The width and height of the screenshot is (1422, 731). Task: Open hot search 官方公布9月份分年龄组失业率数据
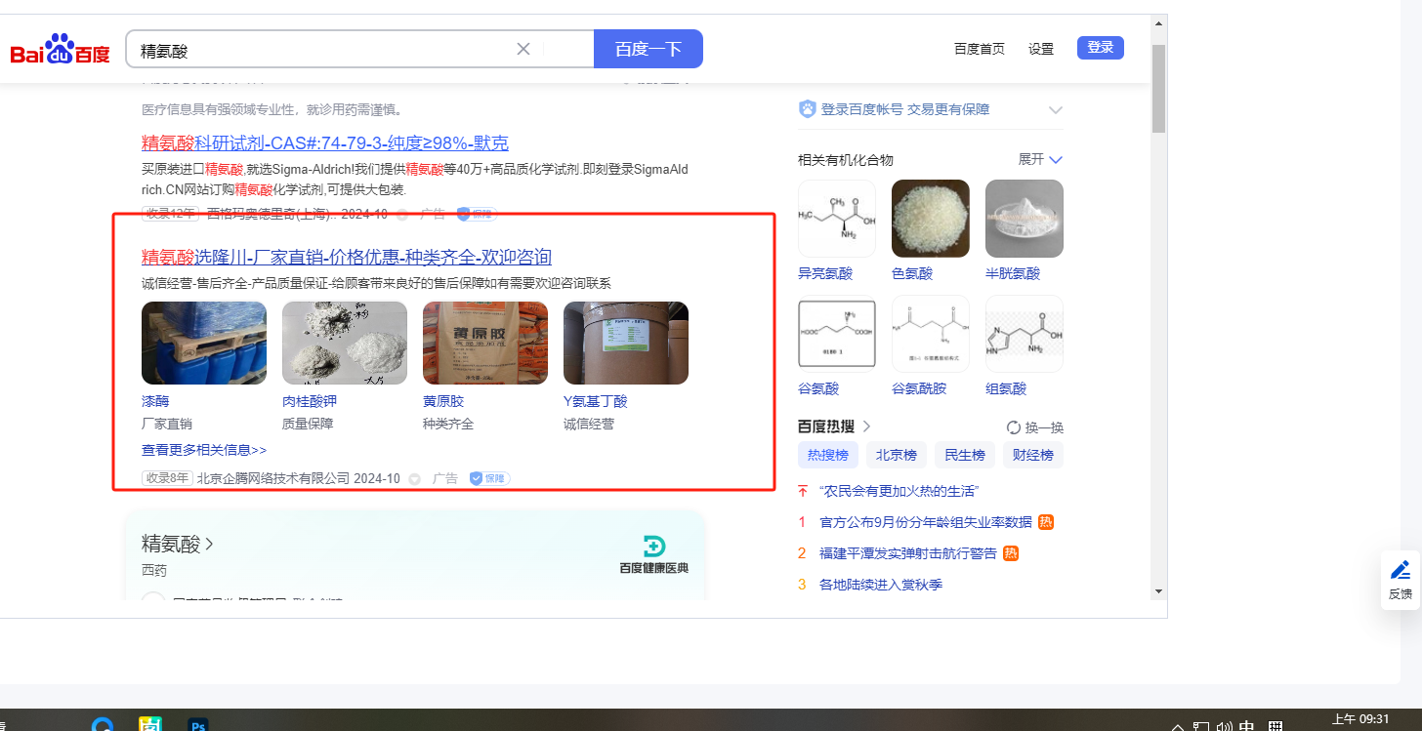pyautogui.click(x=926, y=522)
